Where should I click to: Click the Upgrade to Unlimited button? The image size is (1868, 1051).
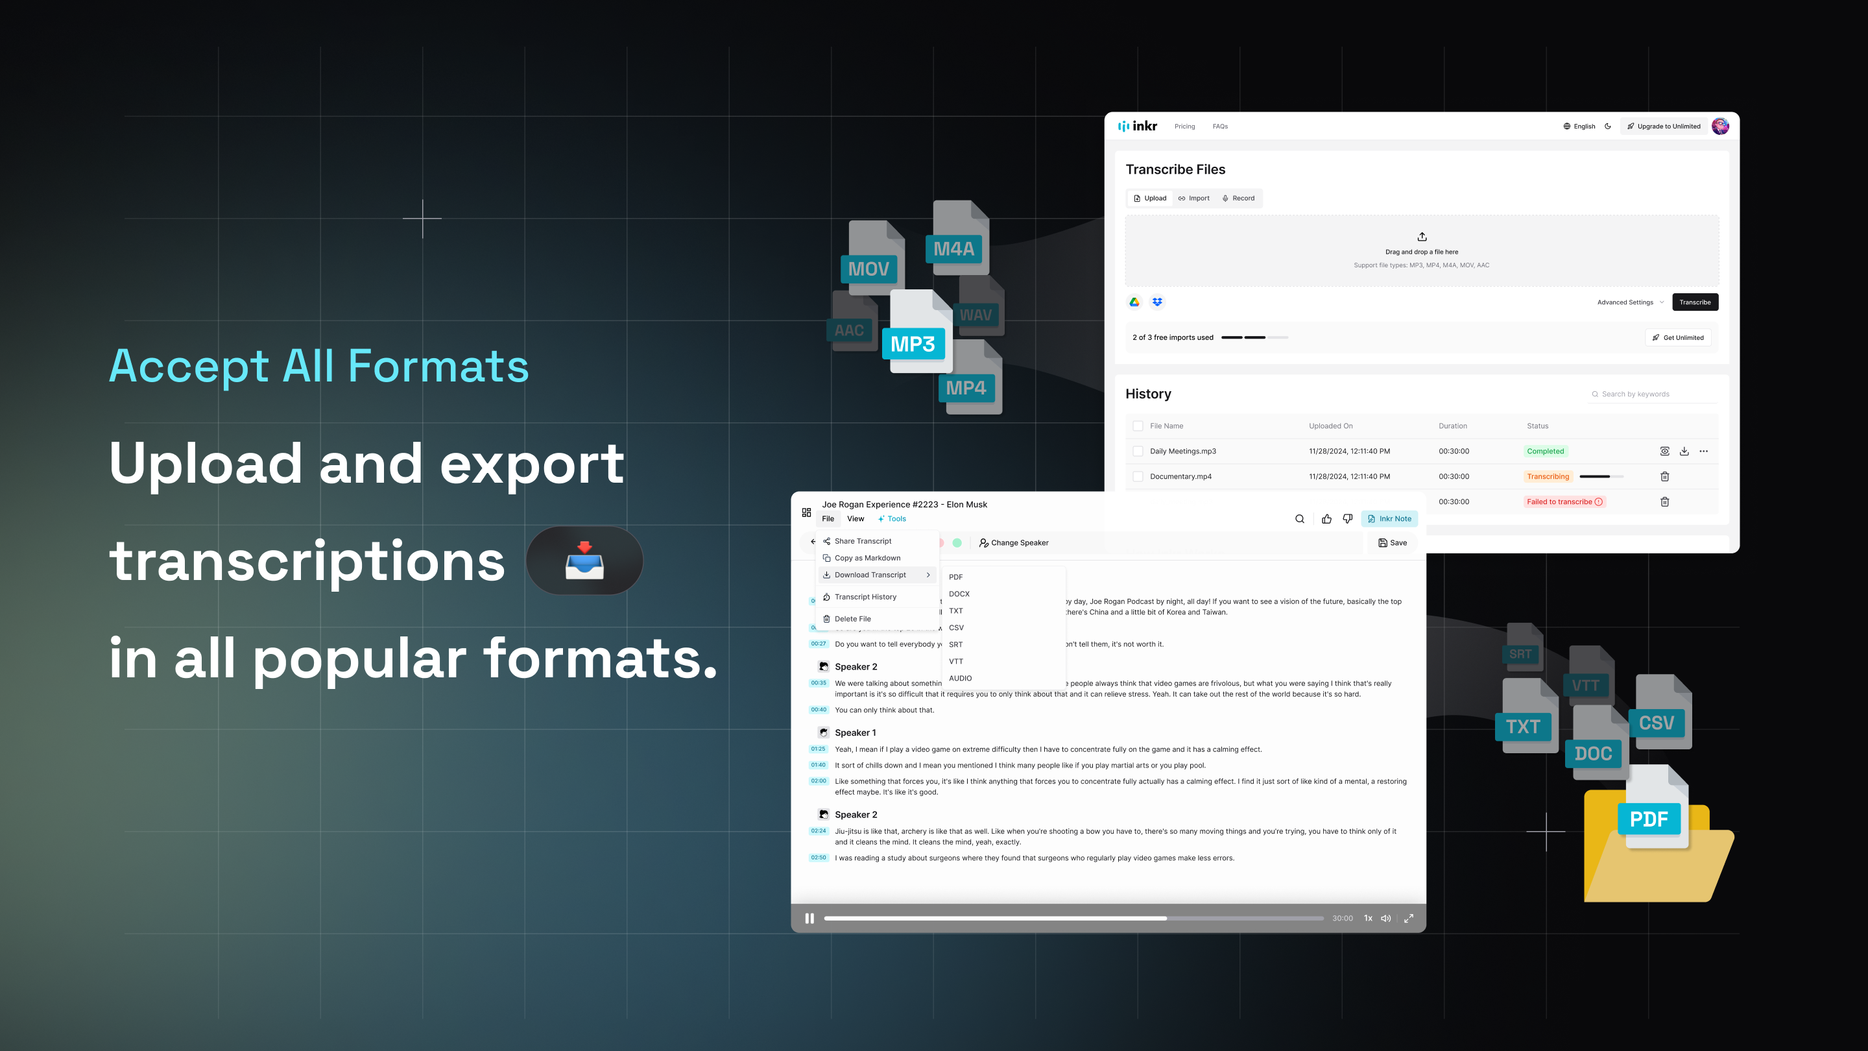[1664, 127]
